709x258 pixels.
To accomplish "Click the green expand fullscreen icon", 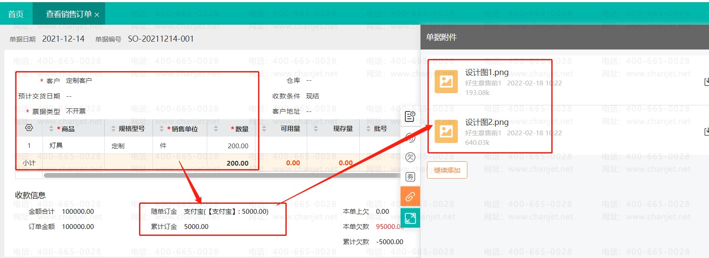I will pyautogui.click(x=410, y=218).
